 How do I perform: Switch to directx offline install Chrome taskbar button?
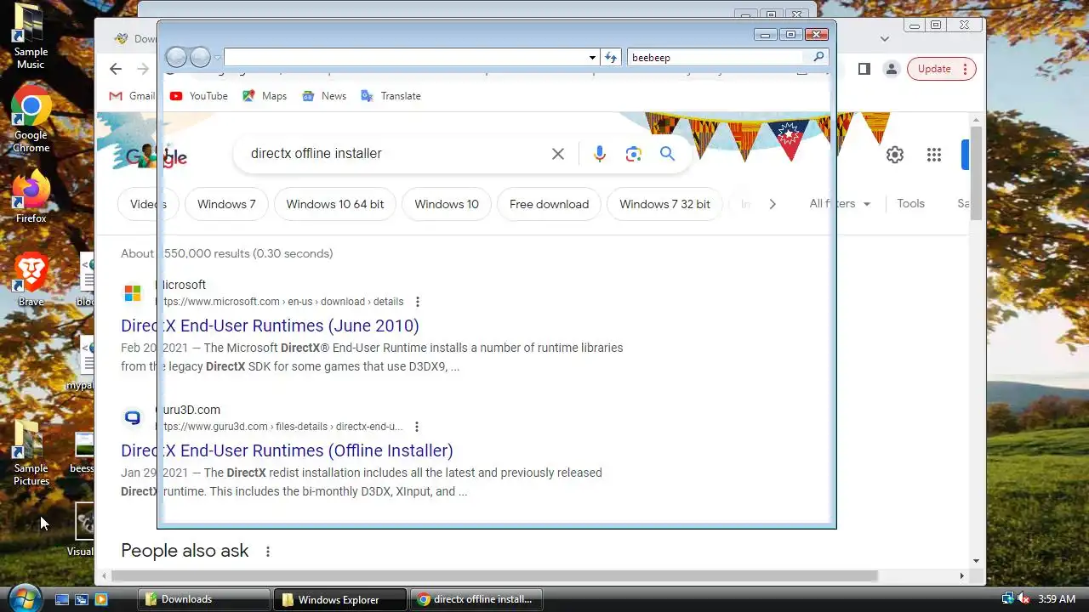(x=476, y=599)
